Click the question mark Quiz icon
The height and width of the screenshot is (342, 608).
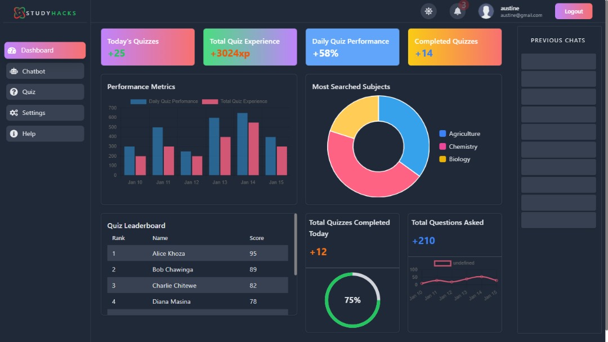click(14, 92)
